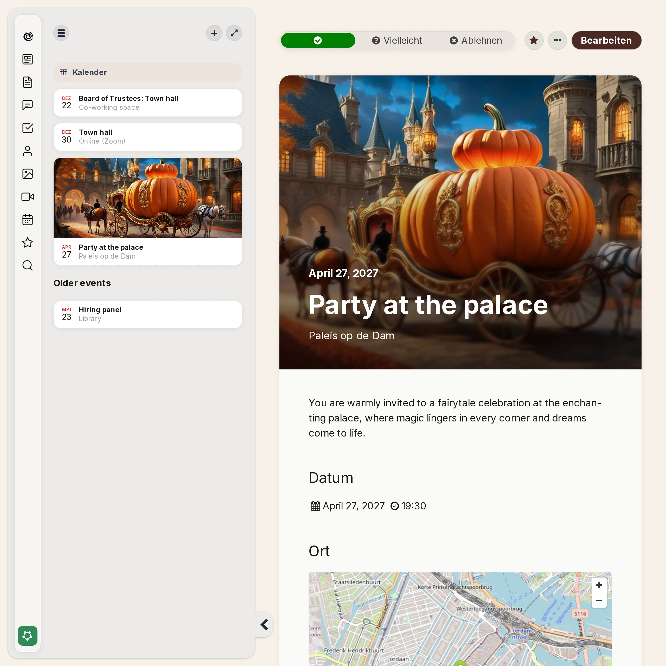Click the Paleis op de Dam header subtitle
Image resolution: width=666 pixels, height=666 pixels.
351,335
